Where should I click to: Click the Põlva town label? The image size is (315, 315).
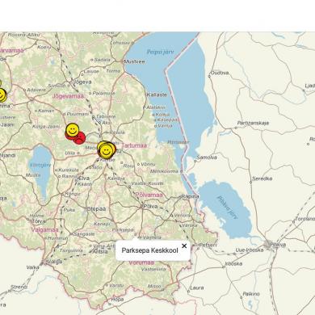tap(150, 207)
